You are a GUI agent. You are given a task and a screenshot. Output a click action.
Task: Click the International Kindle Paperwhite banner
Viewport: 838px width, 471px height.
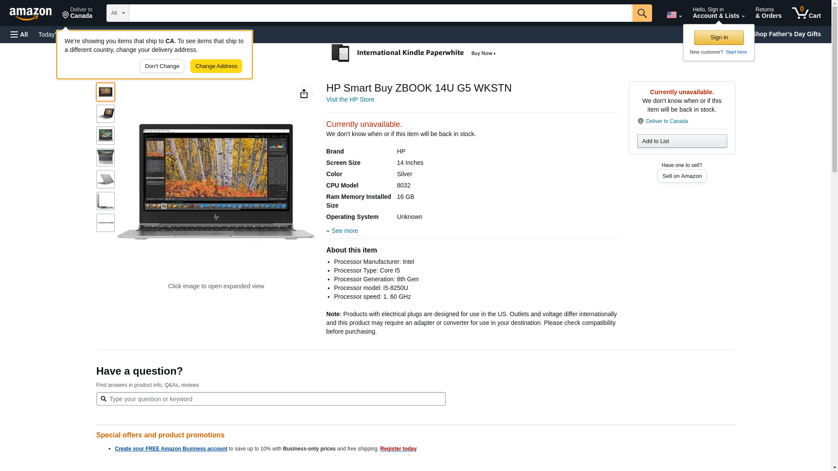[413, 53]
